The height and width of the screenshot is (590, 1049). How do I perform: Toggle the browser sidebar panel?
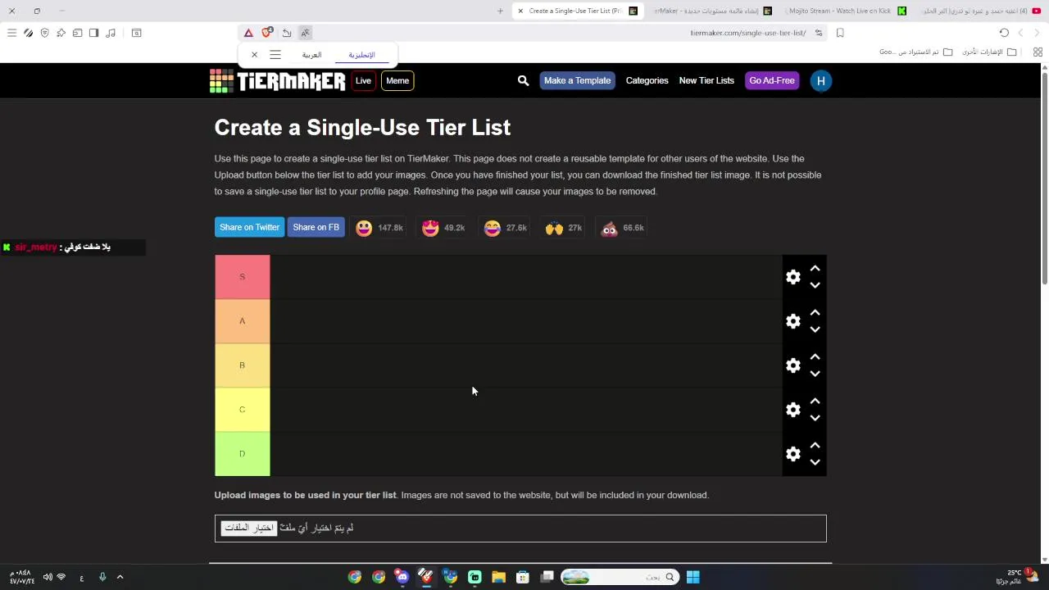click(x=93, y=33)
